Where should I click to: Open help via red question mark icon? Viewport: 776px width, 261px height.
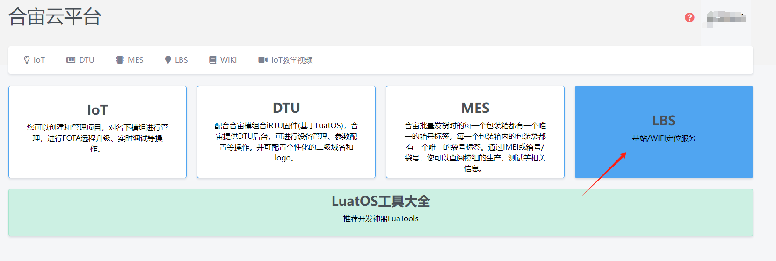tap(689, 17)
